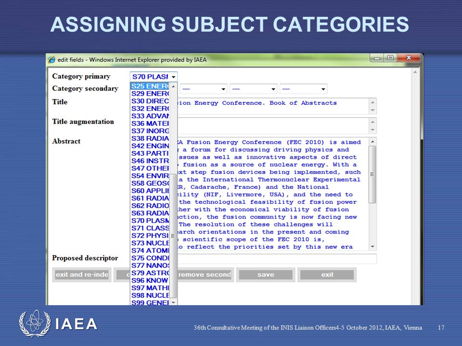The image size is (462, 346).
Task: Click Title augmentation scroll-up arrow
Action: 372,122
